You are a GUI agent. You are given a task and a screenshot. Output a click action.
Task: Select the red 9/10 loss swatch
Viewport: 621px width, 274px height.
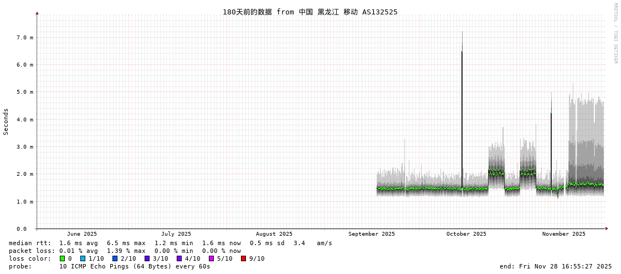(x=244, y=258)
